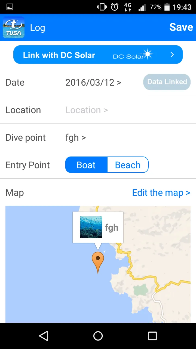This screenshot has width=196, height=349.
Task: Tap Link with DC Solar banner
Action: pos(59,55)
